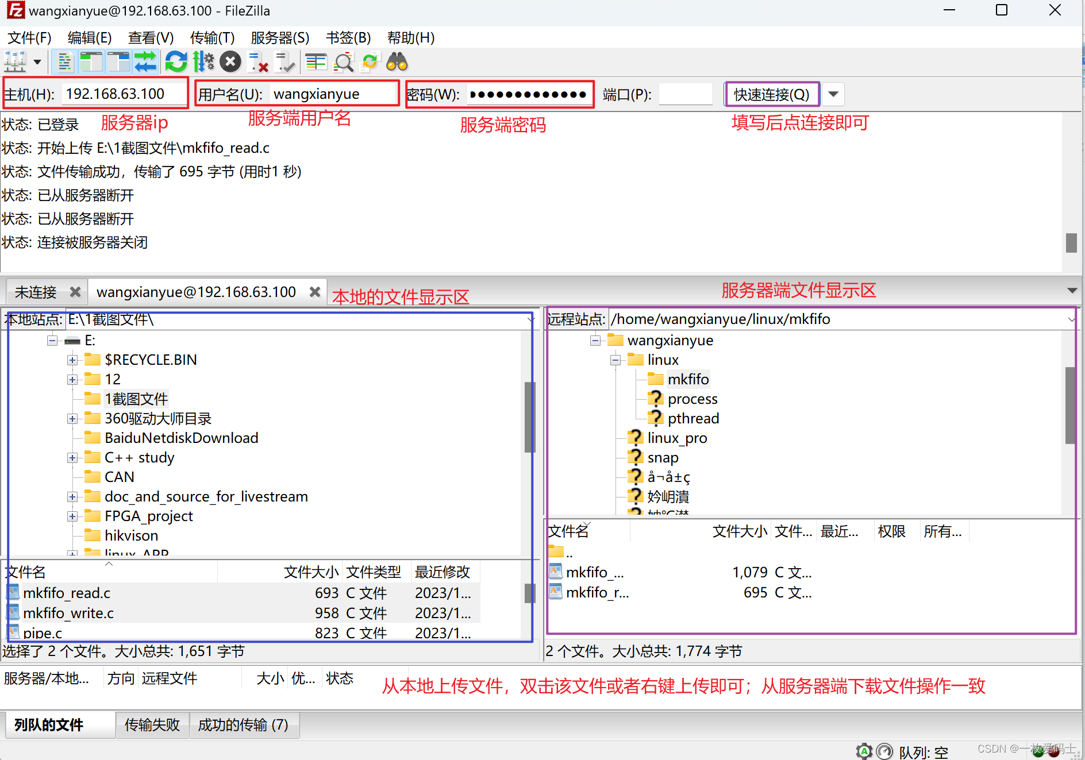Open the transfer settings gear icon

pos(203,61)
